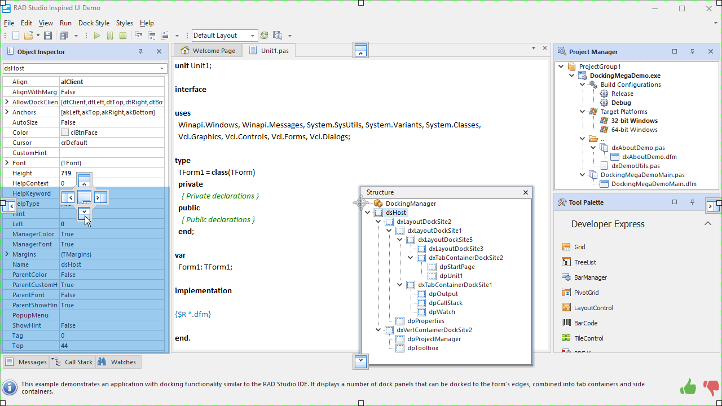Image resolution: width=722 pixels, height=406 pixels.
Task: Open the View menu
Action: point(46,23)
